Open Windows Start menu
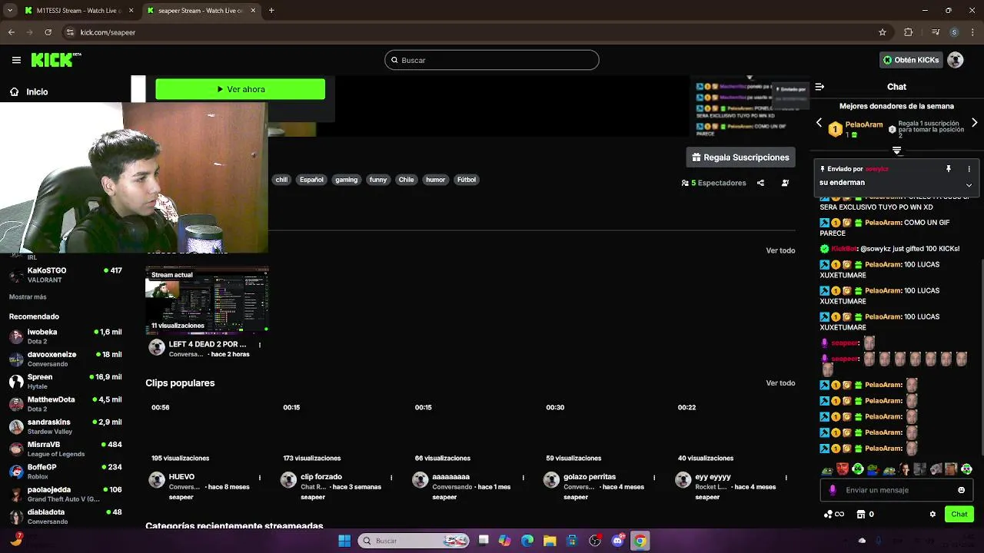This screenshot has width=984, height=553. click(x=344, y=541)
